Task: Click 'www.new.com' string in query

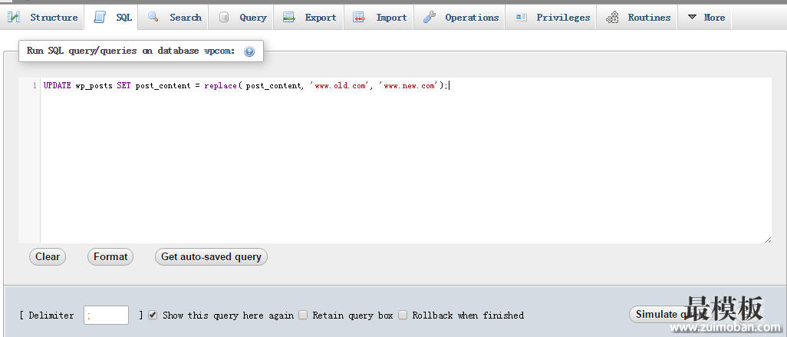Action: coord(409,86)
